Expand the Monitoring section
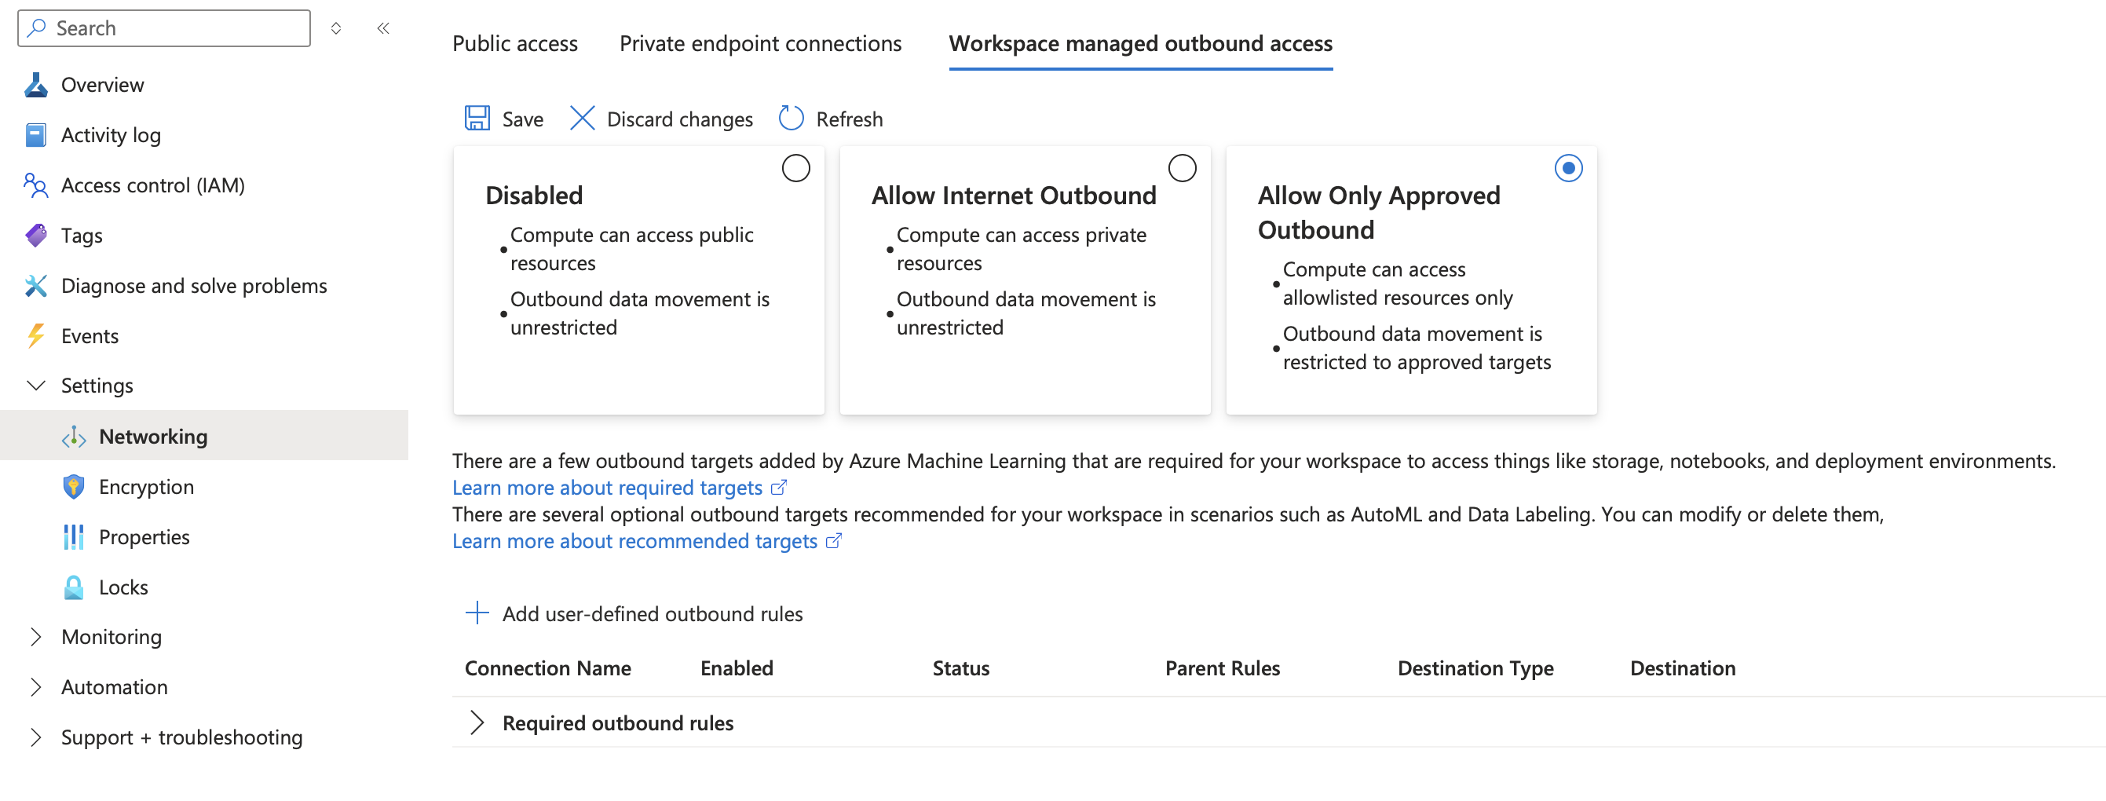The width and height of the screenshot is (2106, 801). click(36, 638)
